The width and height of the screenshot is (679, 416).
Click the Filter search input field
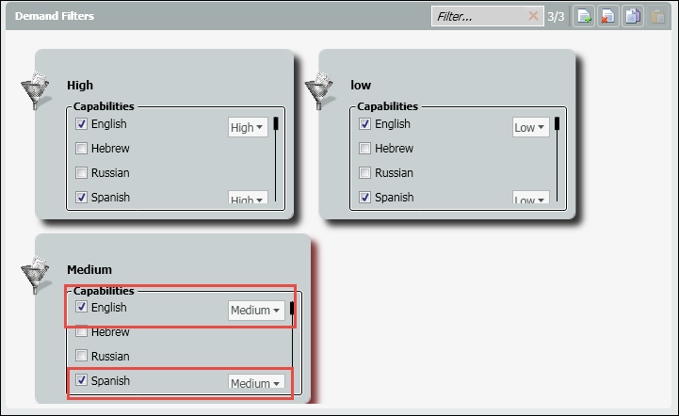click(x=478, y=16)
